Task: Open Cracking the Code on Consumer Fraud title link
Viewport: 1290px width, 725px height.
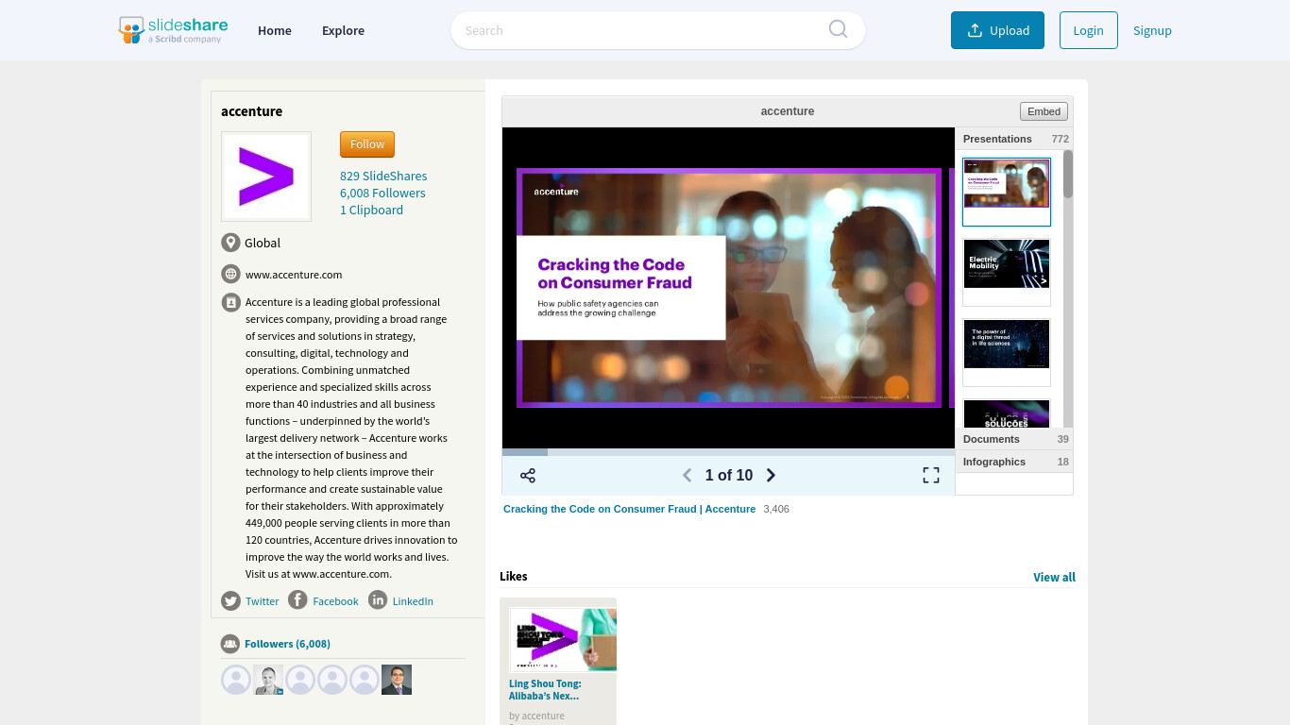Action: click(x=629, y=509)
